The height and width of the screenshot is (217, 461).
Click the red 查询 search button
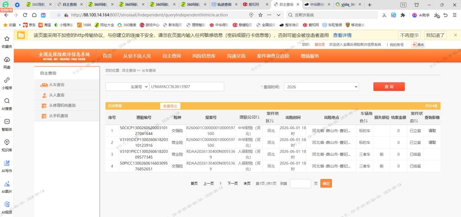[389, 87]
